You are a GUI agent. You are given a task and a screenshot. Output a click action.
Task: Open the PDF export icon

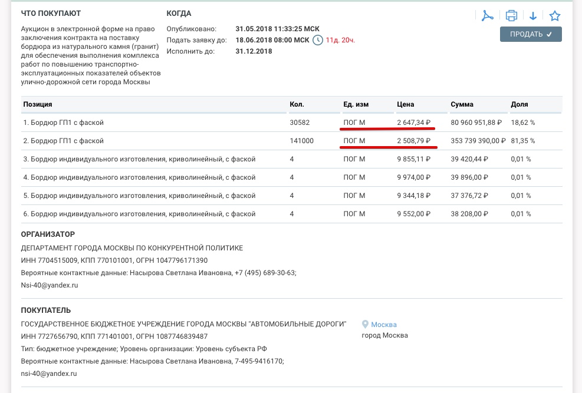[x=487, y=16]
